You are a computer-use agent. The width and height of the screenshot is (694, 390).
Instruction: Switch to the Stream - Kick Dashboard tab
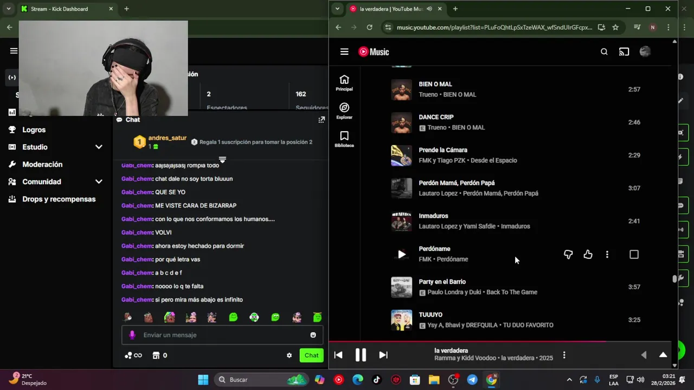coord(66,9)
